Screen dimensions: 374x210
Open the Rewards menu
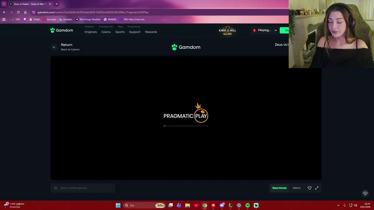[x=151, y=32]
